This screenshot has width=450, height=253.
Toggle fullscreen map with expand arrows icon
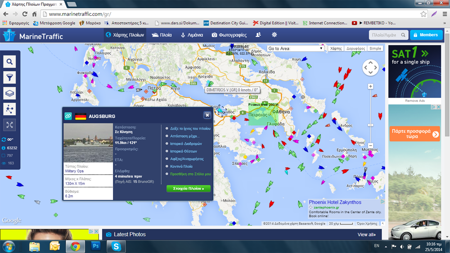coord(9,125)
